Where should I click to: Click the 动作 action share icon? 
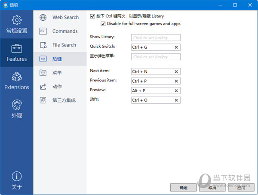(x=43, y=87)
